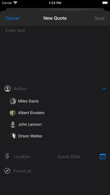Choose Albert Einstein from author list

click(58, 113)
